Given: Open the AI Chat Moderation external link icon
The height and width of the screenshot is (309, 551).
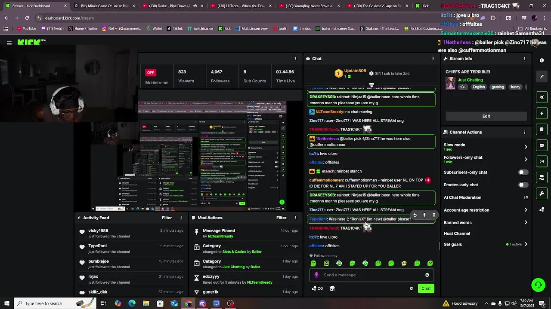Looking at the screenshot, I should coord(526,197).
